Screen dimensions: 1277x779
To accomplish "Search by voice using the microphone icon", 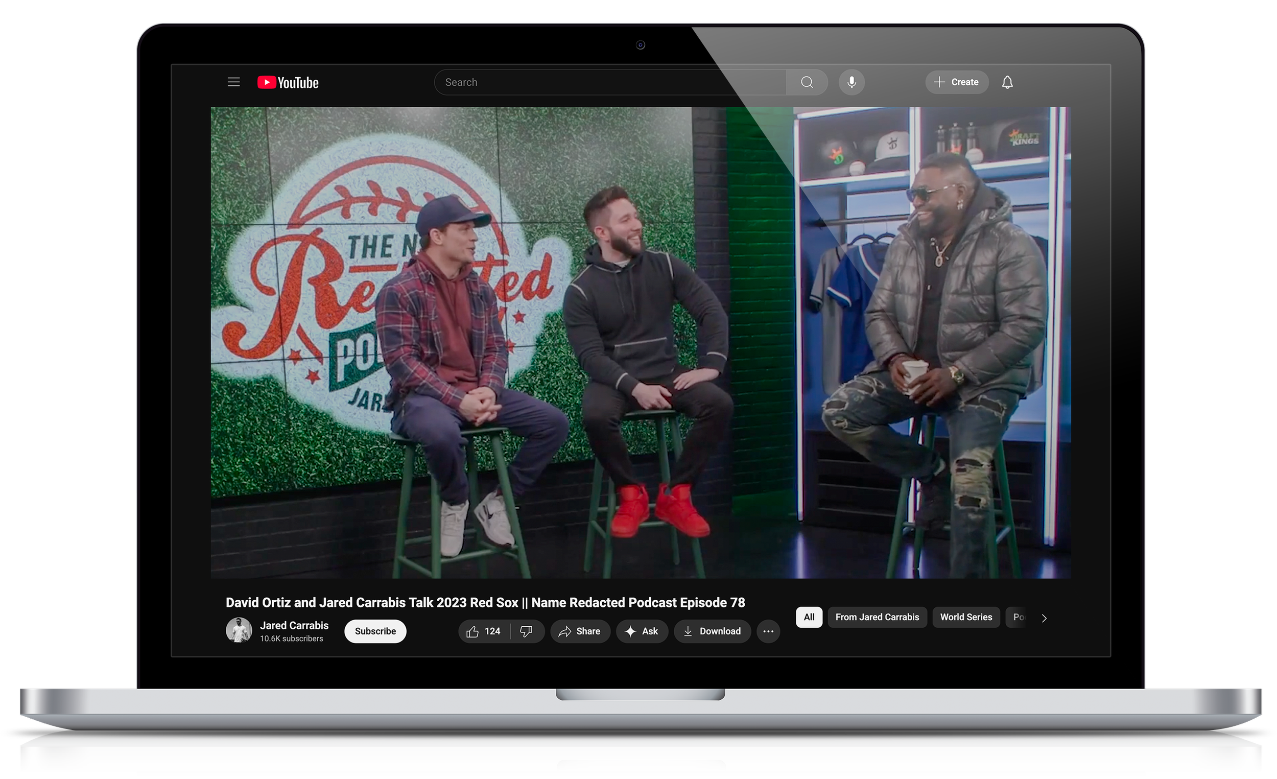I will pos(852,82).
